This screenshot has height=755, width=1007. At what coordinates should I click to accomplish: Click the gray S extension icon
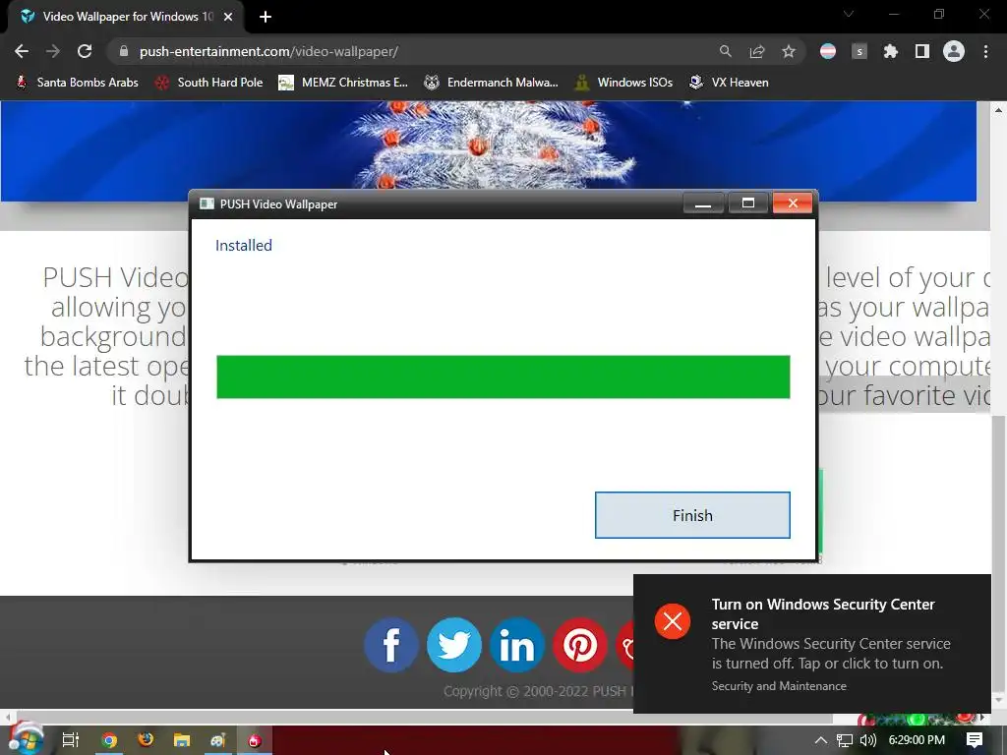point(859,51)
